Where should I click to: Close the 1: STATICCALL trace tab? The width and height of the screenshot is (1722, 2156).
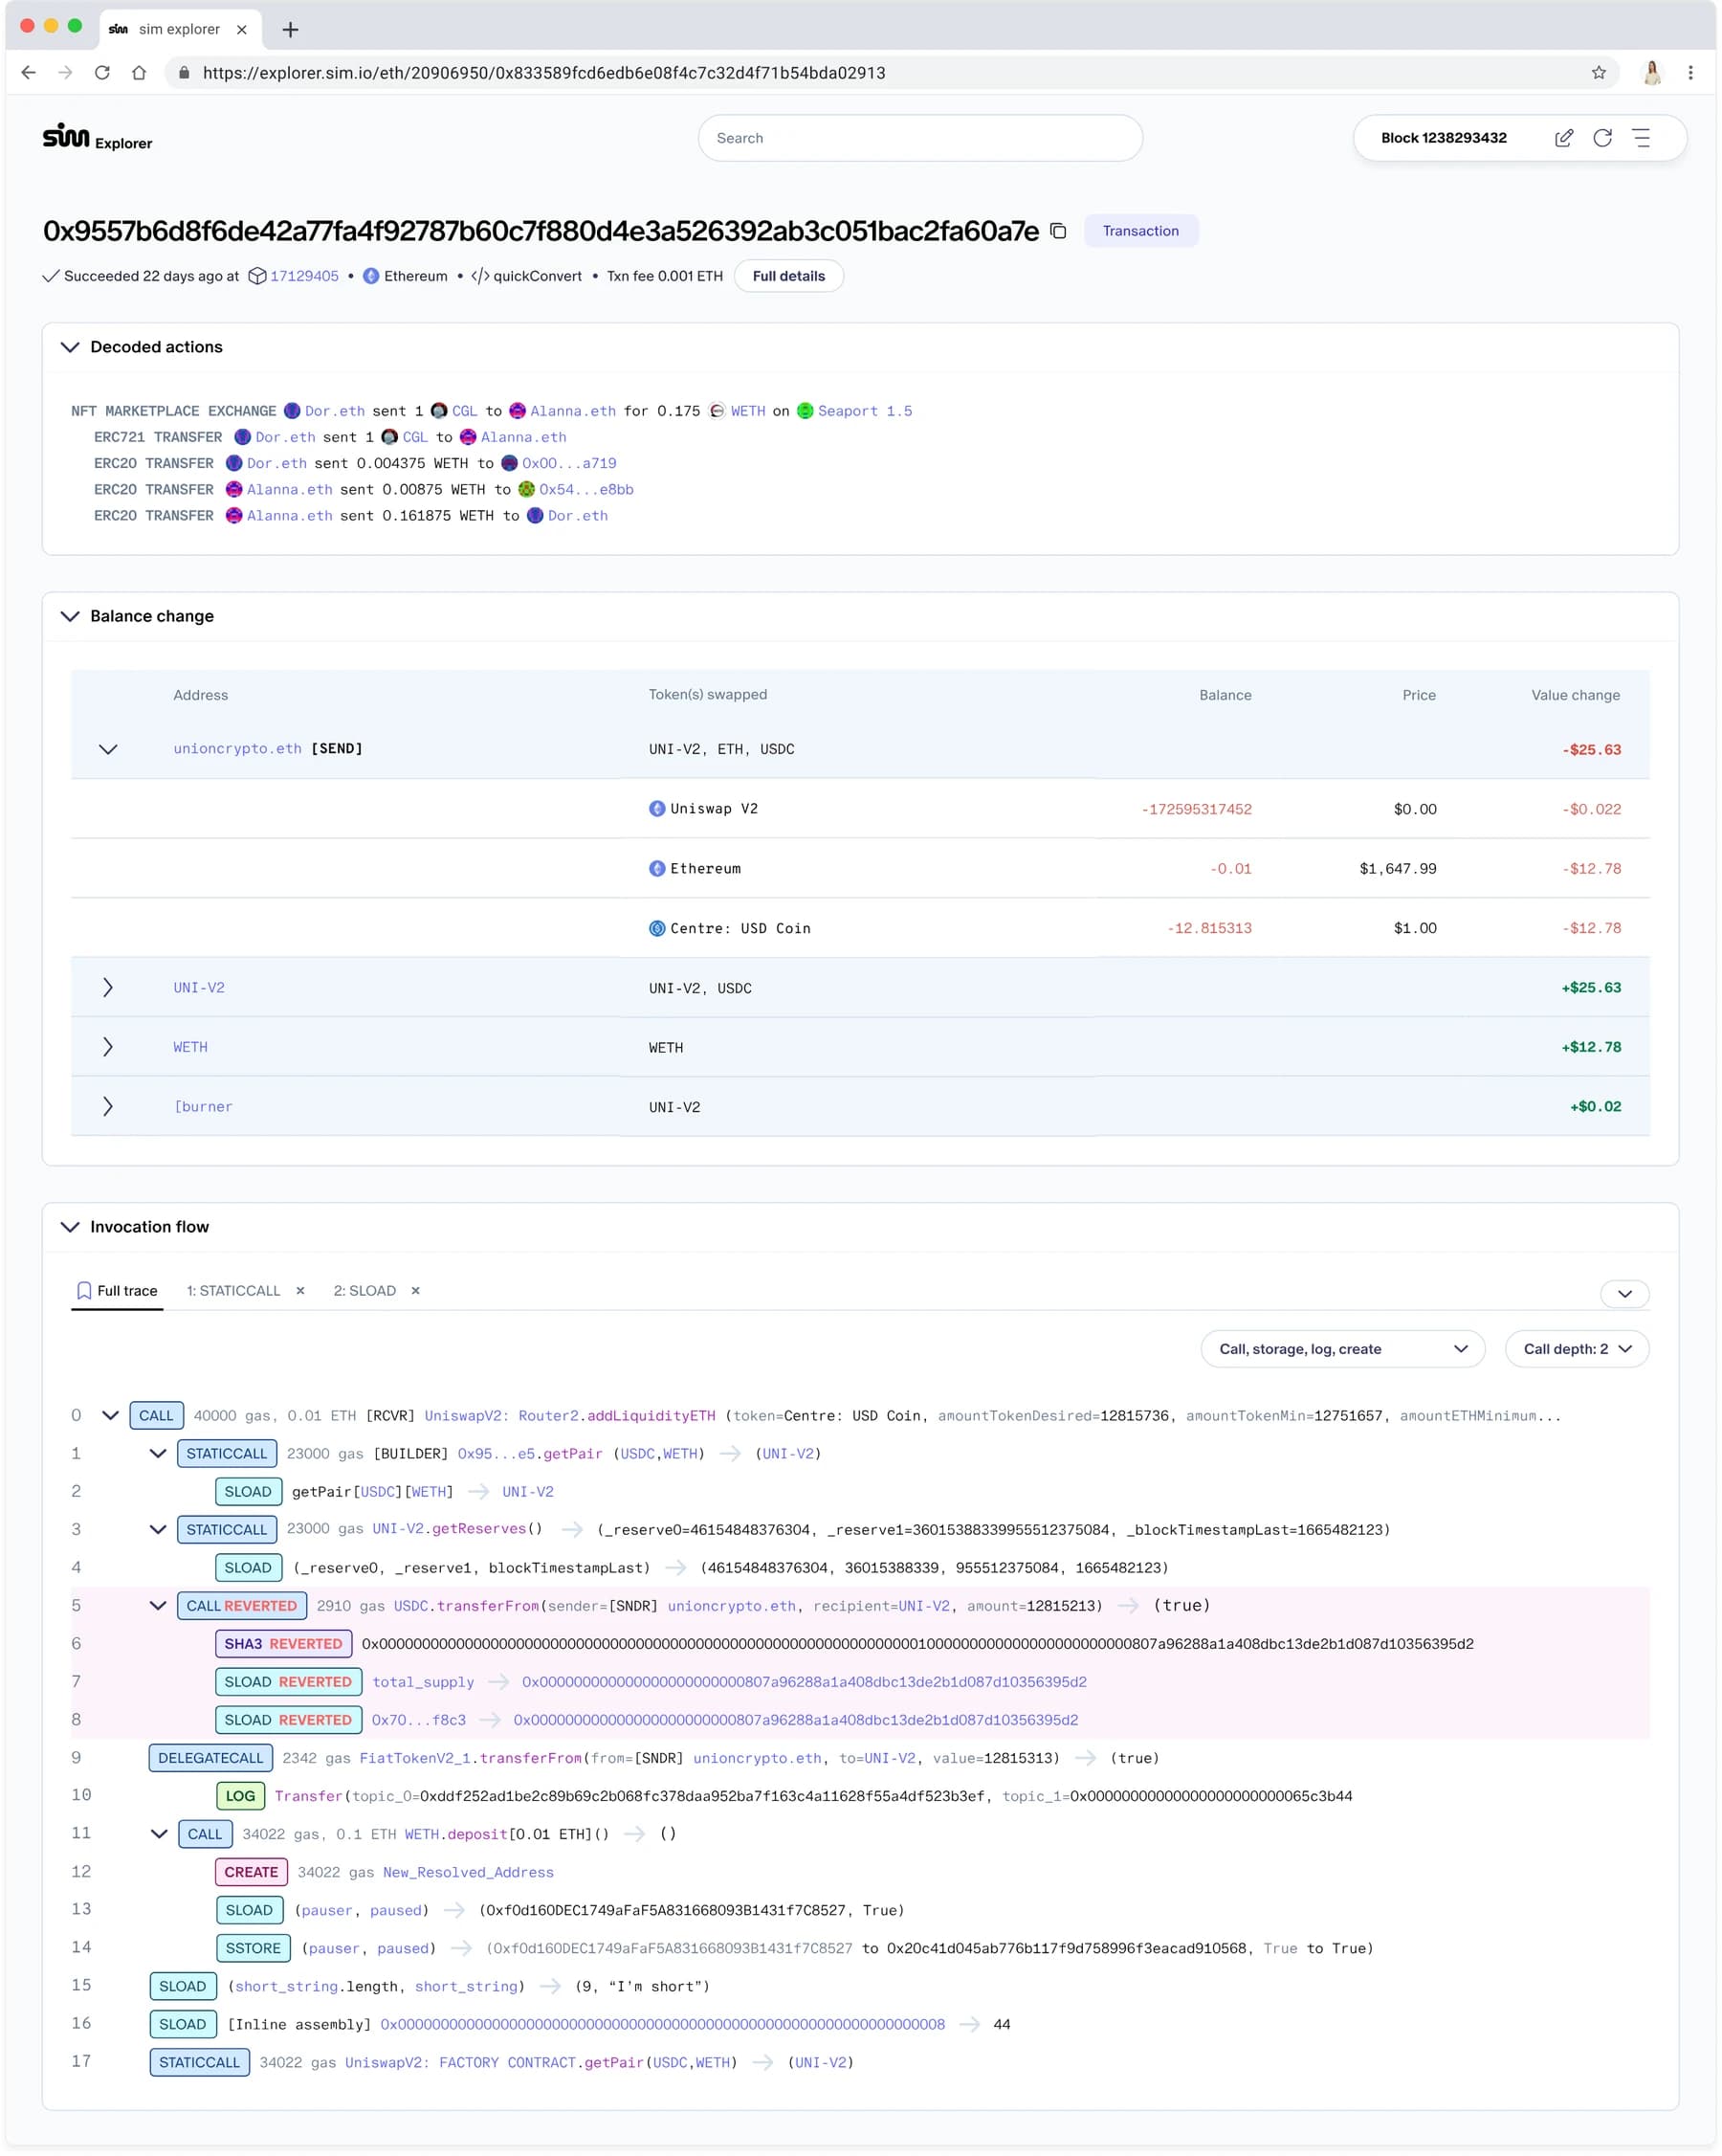299,1291
